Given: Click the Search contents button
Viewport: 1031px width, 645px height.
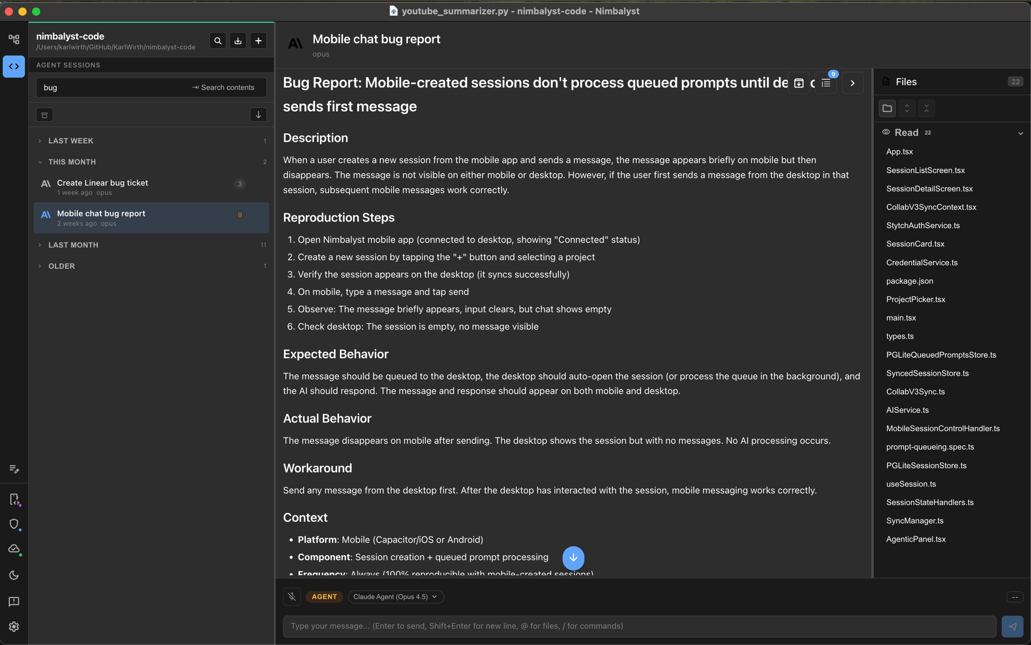Looking at the screenshot, I should [225, 87].
